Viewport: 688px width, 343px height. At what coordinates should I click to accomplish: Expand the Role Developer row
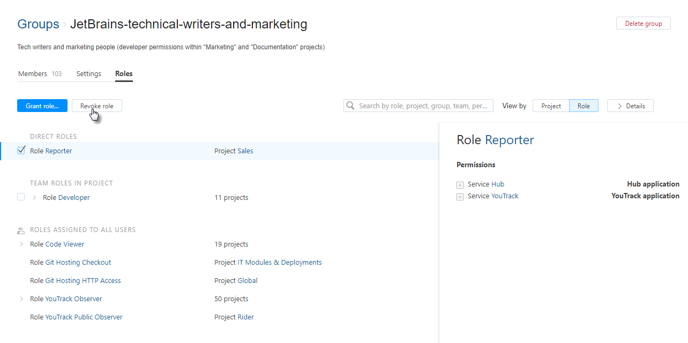click(34, 198)
